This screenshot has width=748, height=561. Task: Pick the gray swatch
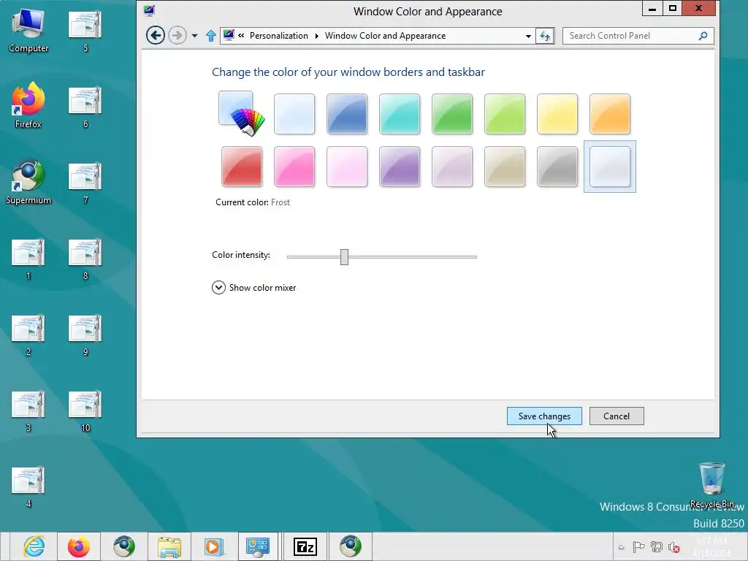pos(557,167)
